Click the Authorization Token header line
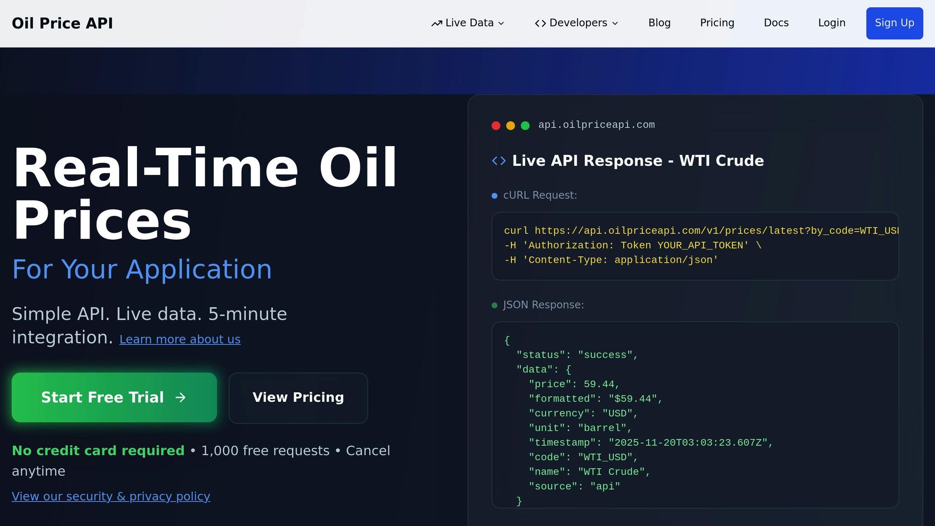Screen dimensions: 935x526 tap(632, 245)
